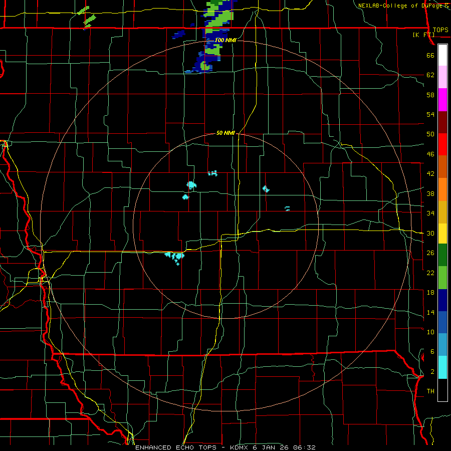The image size is (451, 451).
Task: Click the 62 scale value
Action: point(430,75)
